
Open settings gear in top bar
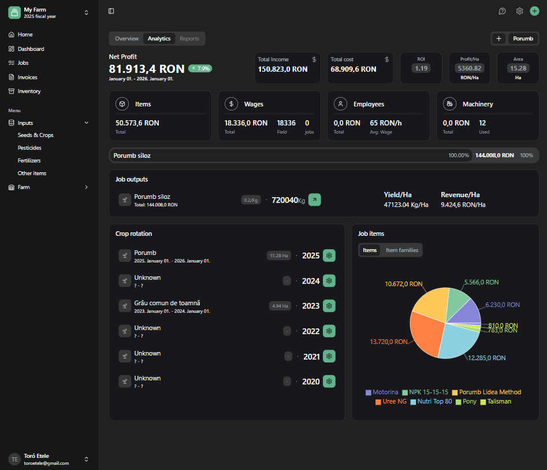(519, 11)
